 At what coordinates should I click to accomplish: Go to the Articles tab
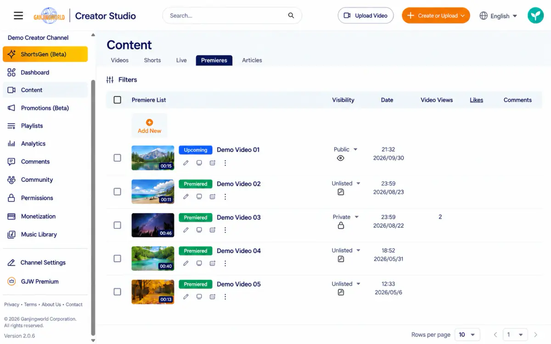(x=252, y=60)
